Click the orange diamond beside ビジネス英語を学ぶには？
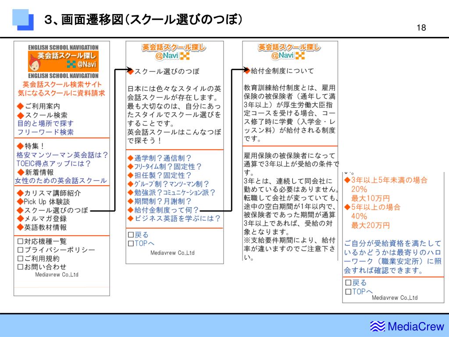The width and height of the screenshot is (449, 337). (131, 219)
